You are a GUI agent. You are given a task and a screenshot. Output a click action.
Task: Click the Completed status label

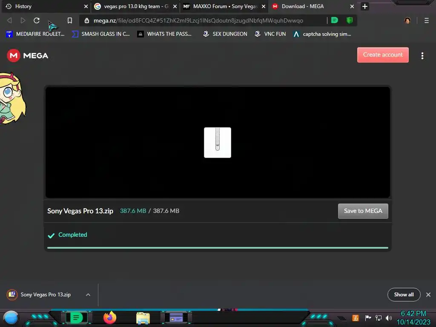[72, 235]
